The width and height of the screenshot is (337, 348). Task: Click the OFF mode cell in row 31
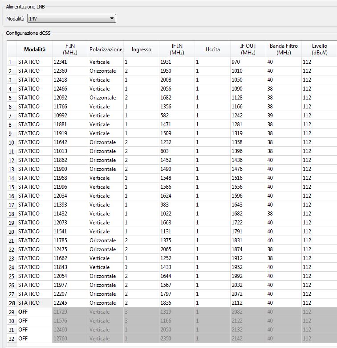[35, 330]
